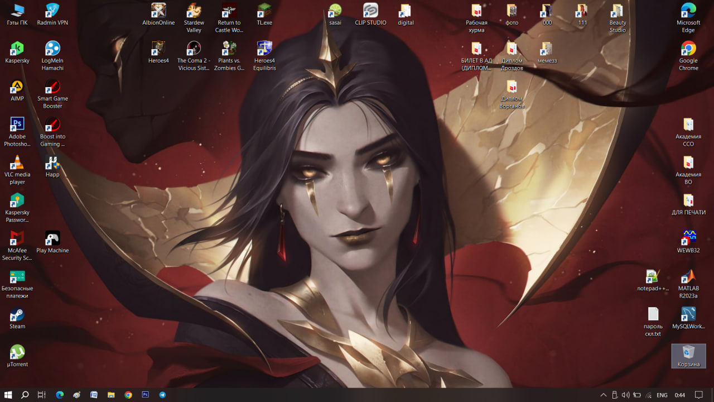Select the Radmin VPN icon

pyautogui.click(x=52, y=12)
